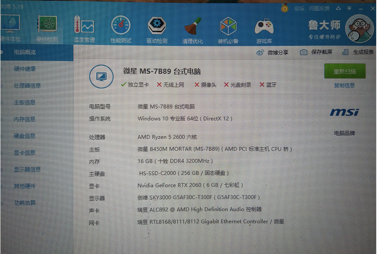Click the 专注硬件防护 slogan text
This screenshot has height=254, width=377.
point(324,37)
